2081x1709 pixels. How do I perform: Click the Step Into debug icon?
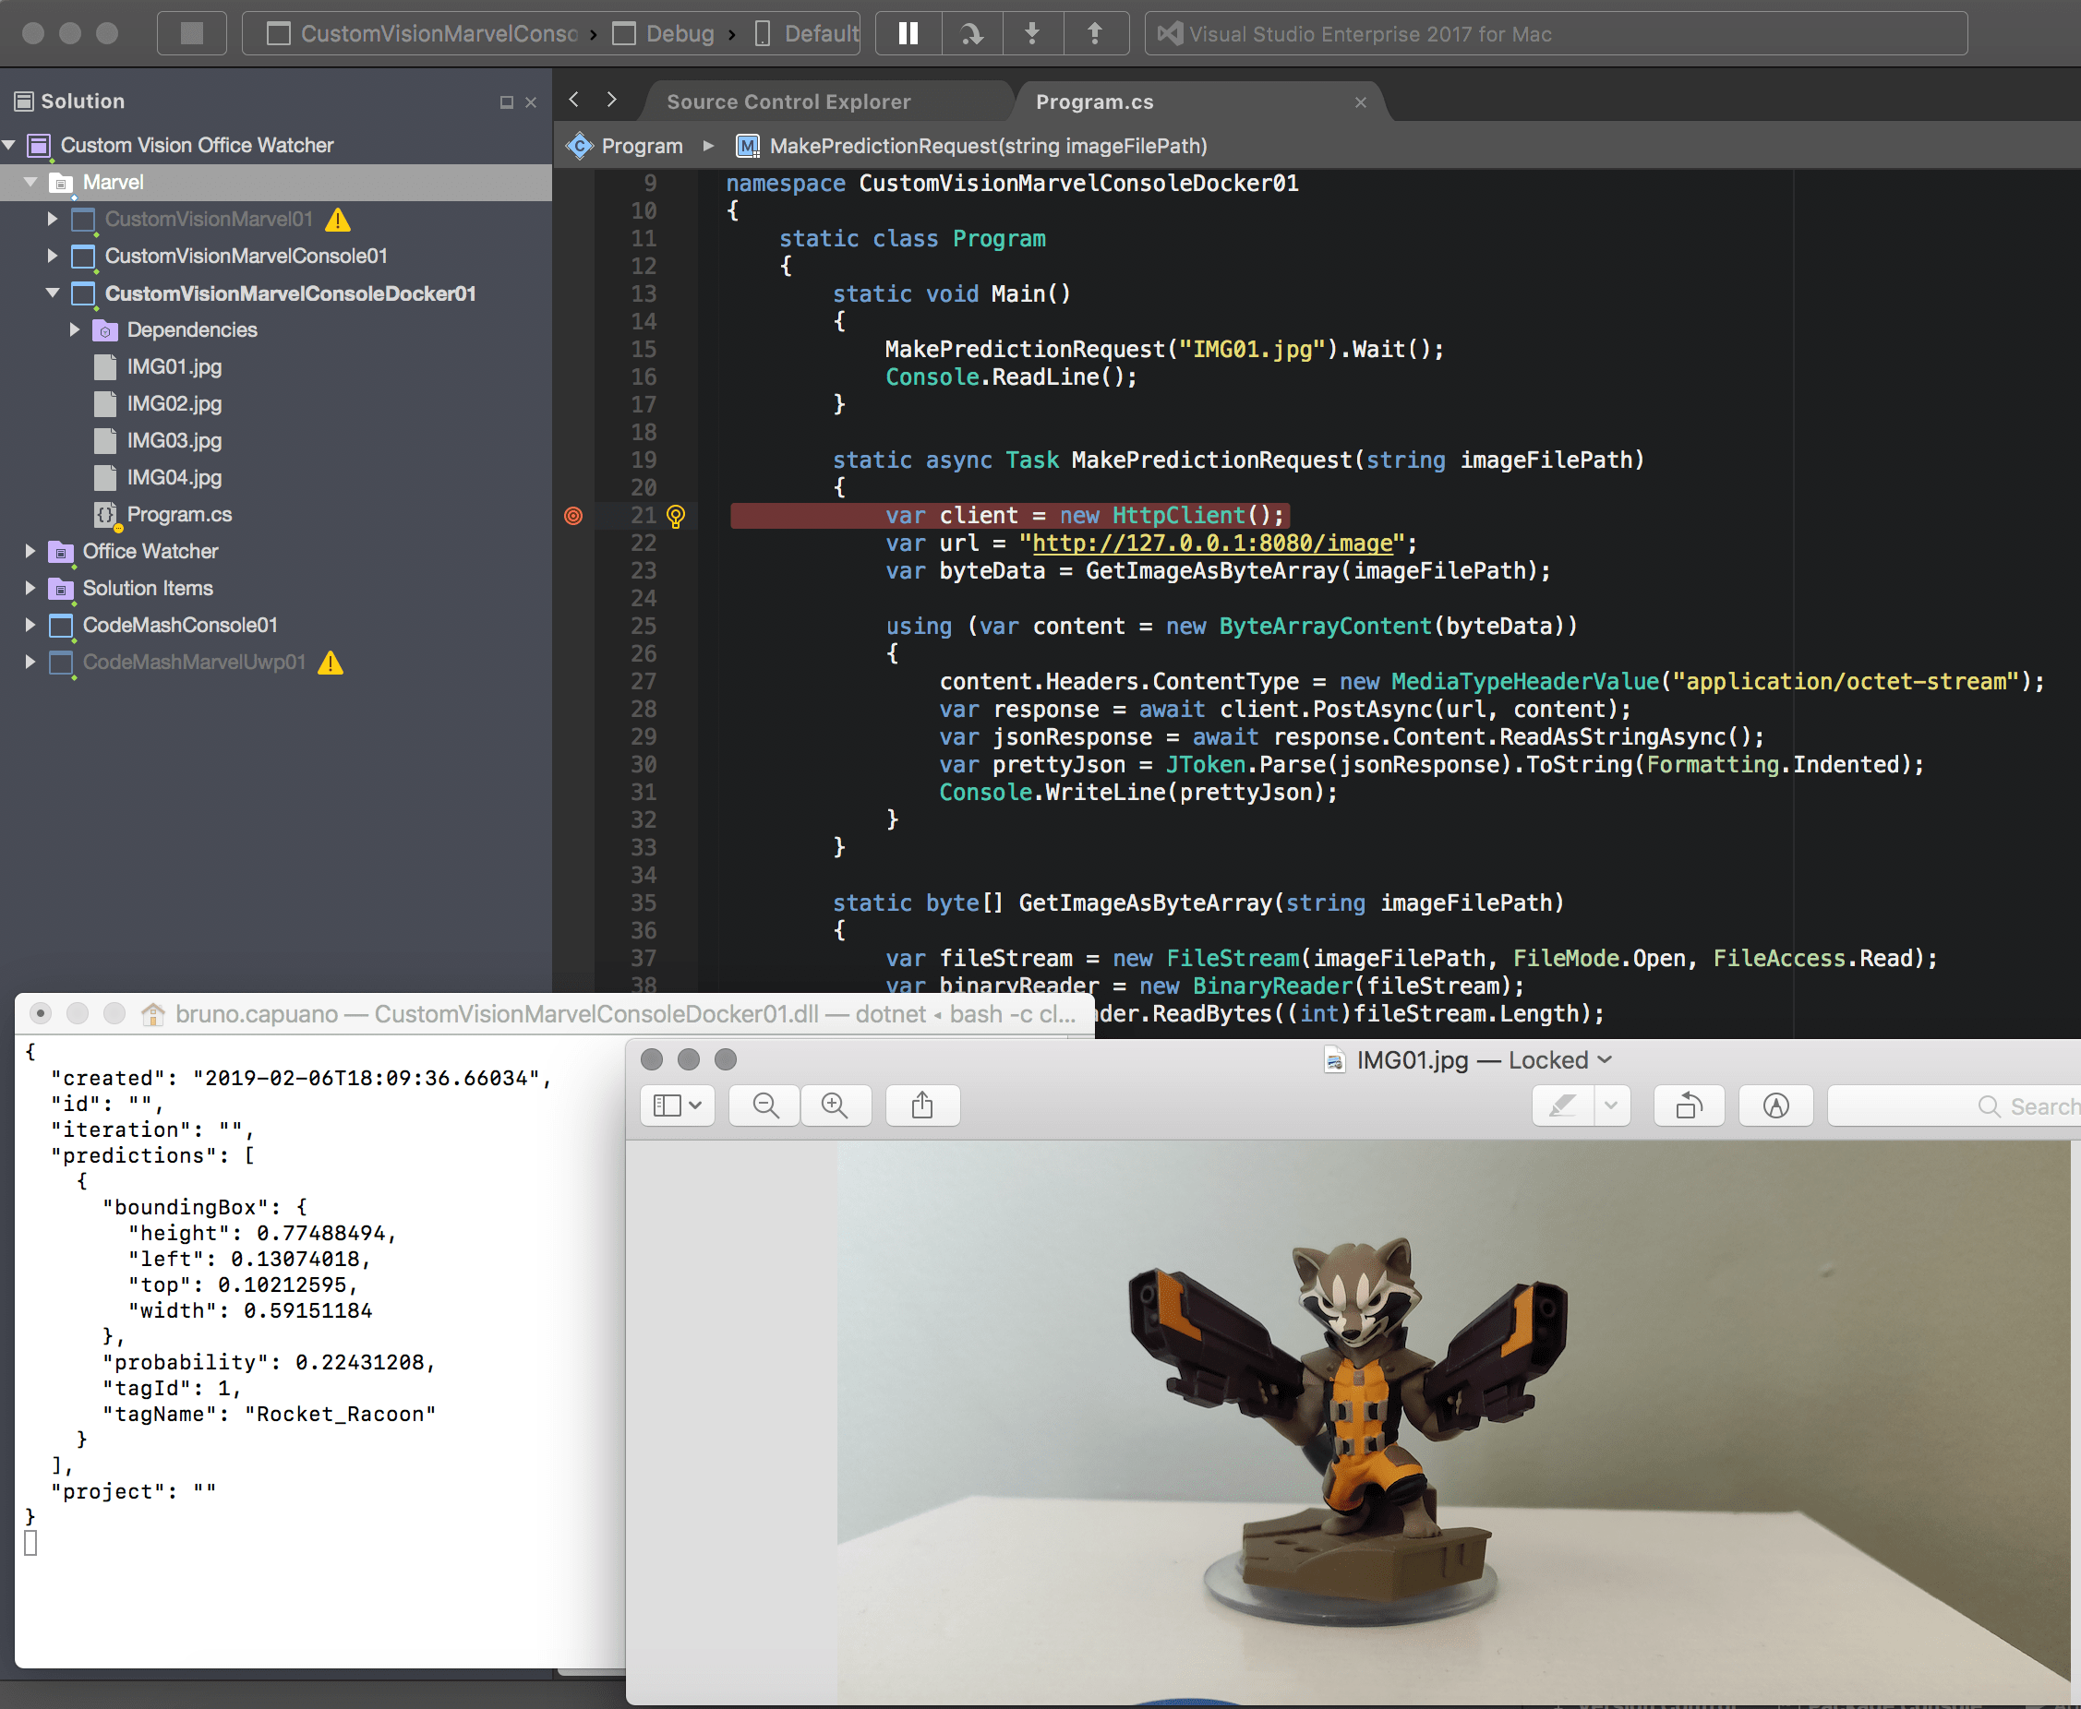click(x=1033, y=32)
